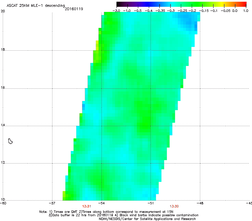Click the -0.3 colorbar tick label

(x=171, y=11)
